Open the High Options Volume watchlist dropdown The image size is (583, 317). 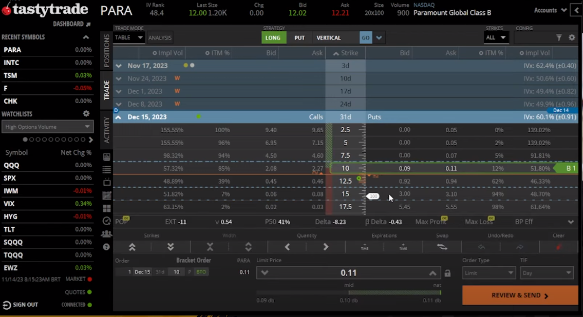click(x=47, y=127)
